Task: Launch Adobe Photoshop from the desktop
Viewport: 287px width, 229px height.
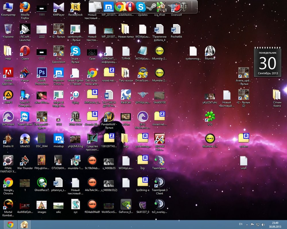Action: [42, 73]
